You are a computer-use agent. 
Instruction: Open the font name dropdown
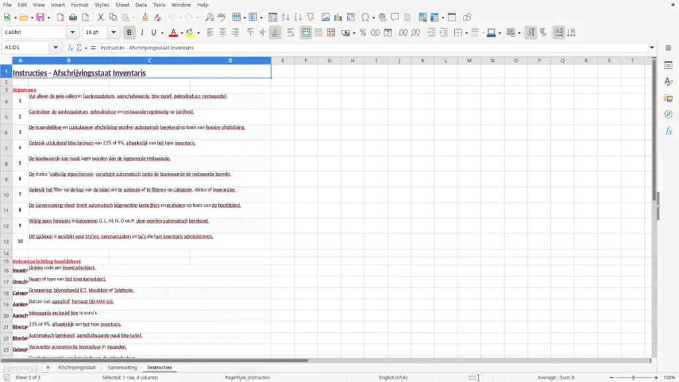pos(72,32)
